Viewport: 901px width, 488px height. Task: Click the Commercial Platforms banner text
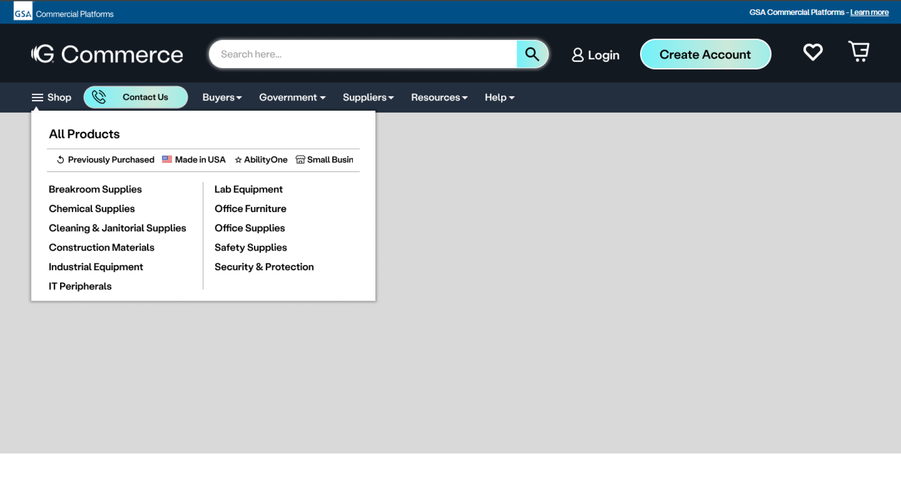[75, 14]
